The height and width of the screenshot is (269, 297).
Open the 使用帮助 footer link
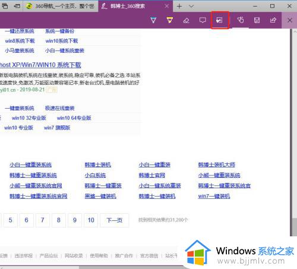click(x=99, y=256)
